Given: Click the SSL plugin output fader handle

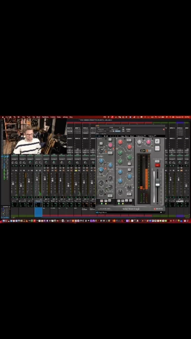Looking at the screenshot, I should [158, 183].
